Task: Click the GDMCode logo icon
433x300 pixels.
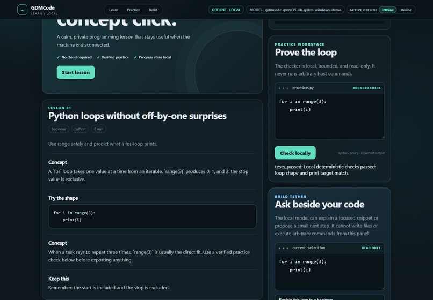Action: 22,10
